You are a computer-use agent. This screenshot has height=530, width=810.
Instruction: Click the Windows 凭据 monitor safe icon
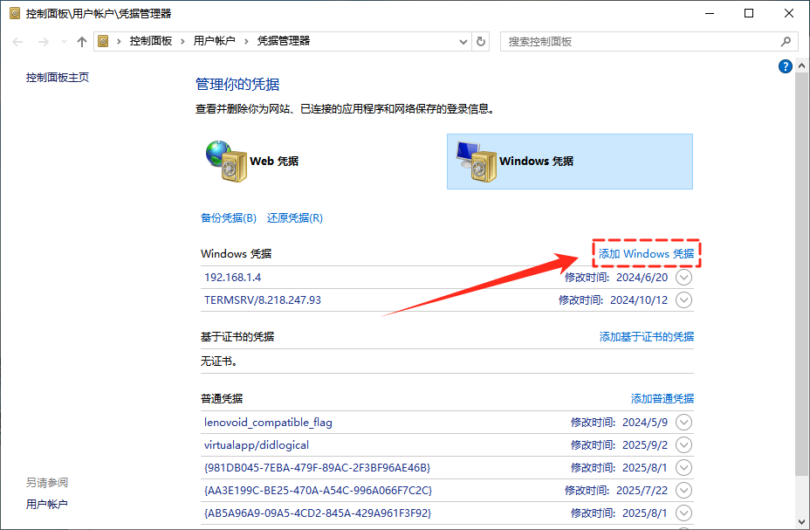click(477, 162)
